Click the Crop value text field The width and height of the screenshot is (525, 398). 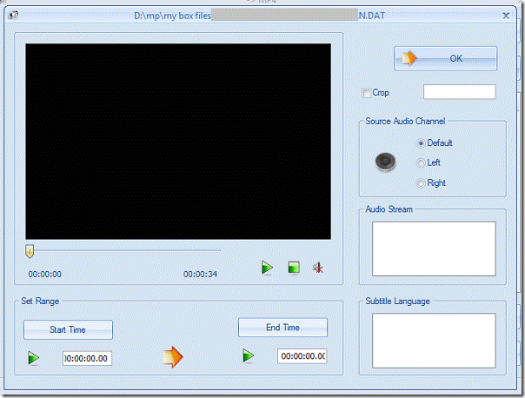459,92
